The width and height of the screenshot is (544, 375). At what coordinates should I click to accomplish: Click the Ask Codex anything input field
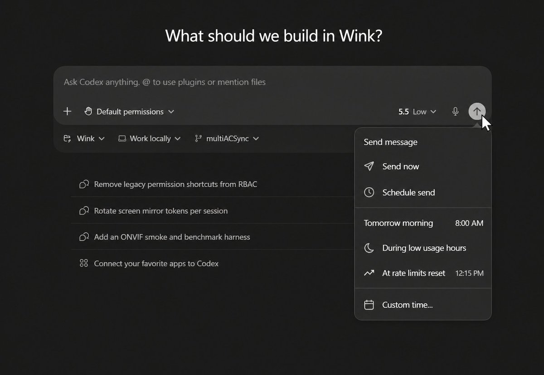click(272, 82)
